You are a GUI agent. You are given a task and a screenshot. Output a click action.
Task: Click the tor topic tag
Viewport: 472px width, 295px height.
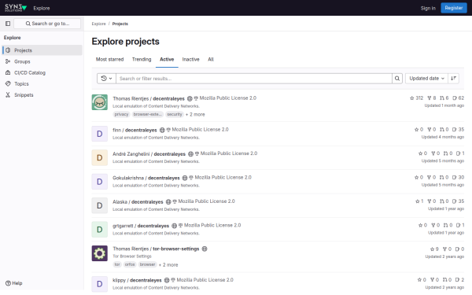pos(117,264)
